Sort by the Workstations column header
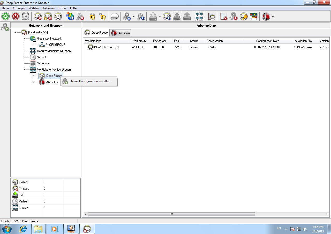The image size is (331, 234). 107,41
